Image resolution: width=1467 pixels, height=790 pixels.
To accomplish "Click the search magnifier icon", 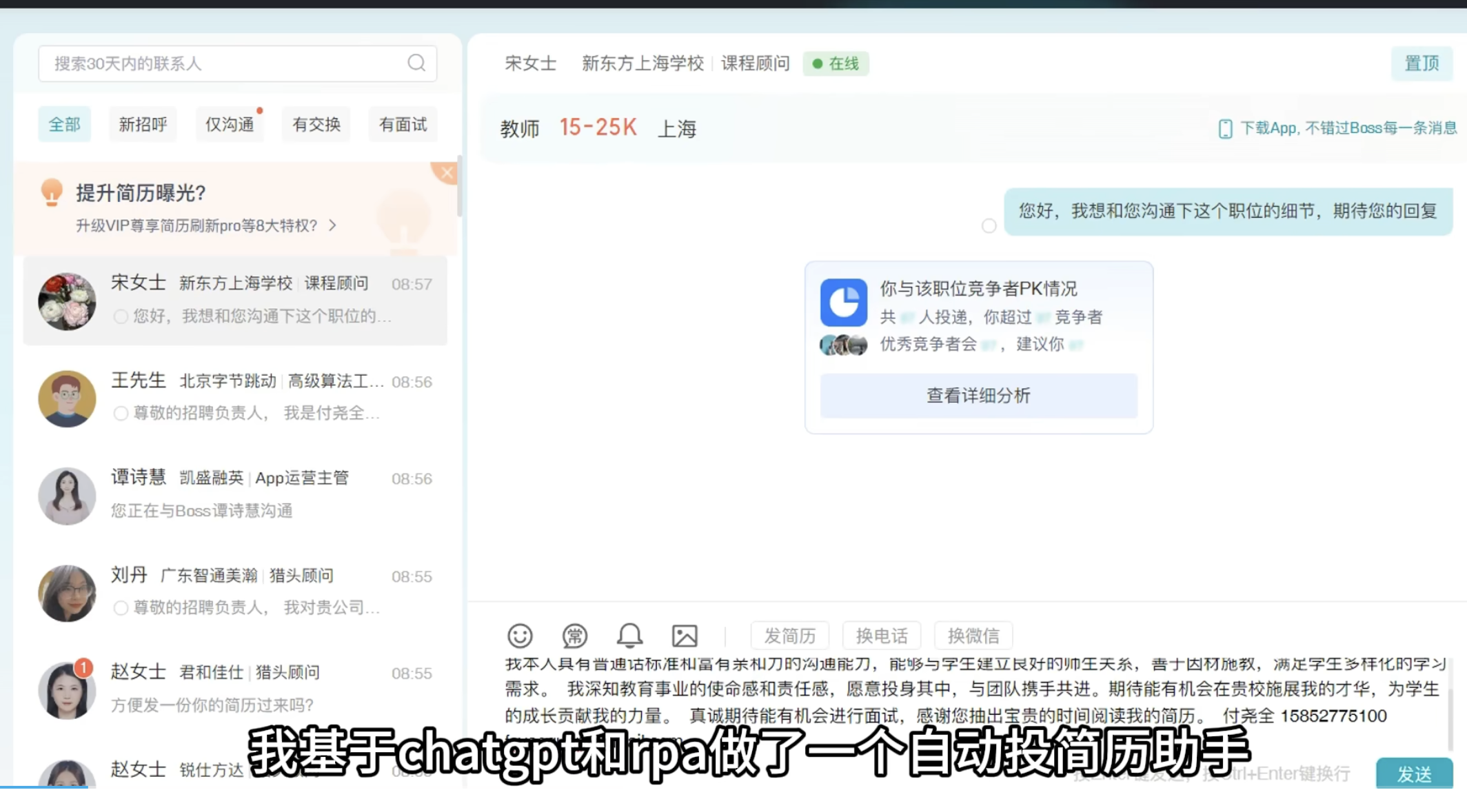I will tap(416, 63).
